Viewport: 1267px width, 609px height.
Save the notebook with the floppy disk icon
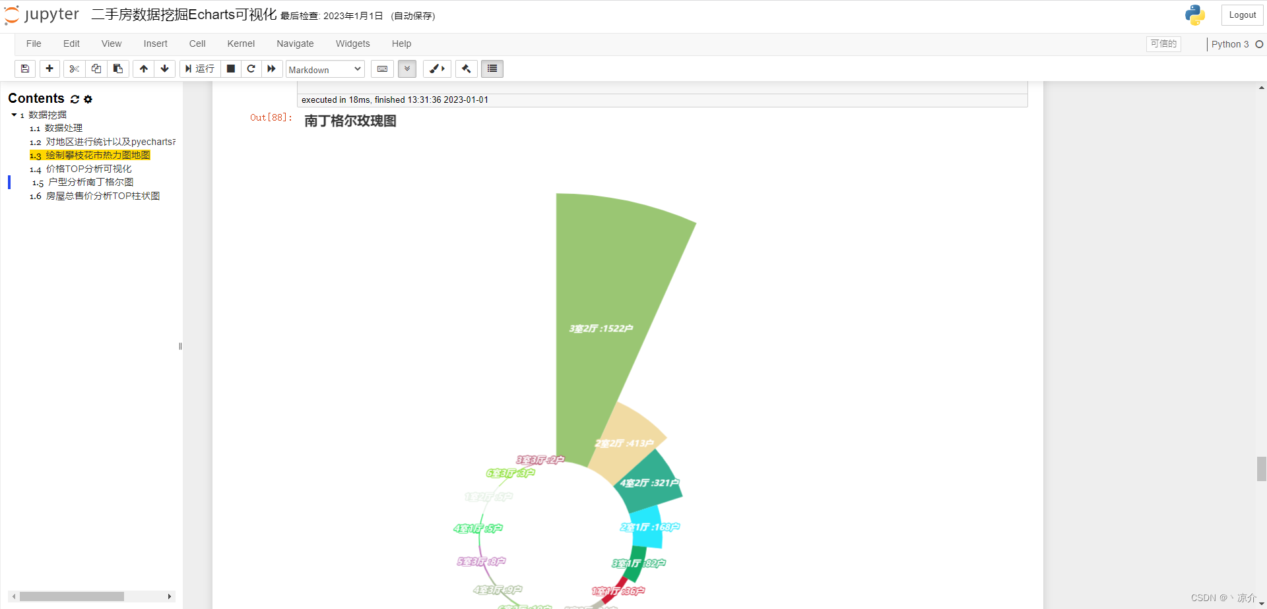[25, 69]
